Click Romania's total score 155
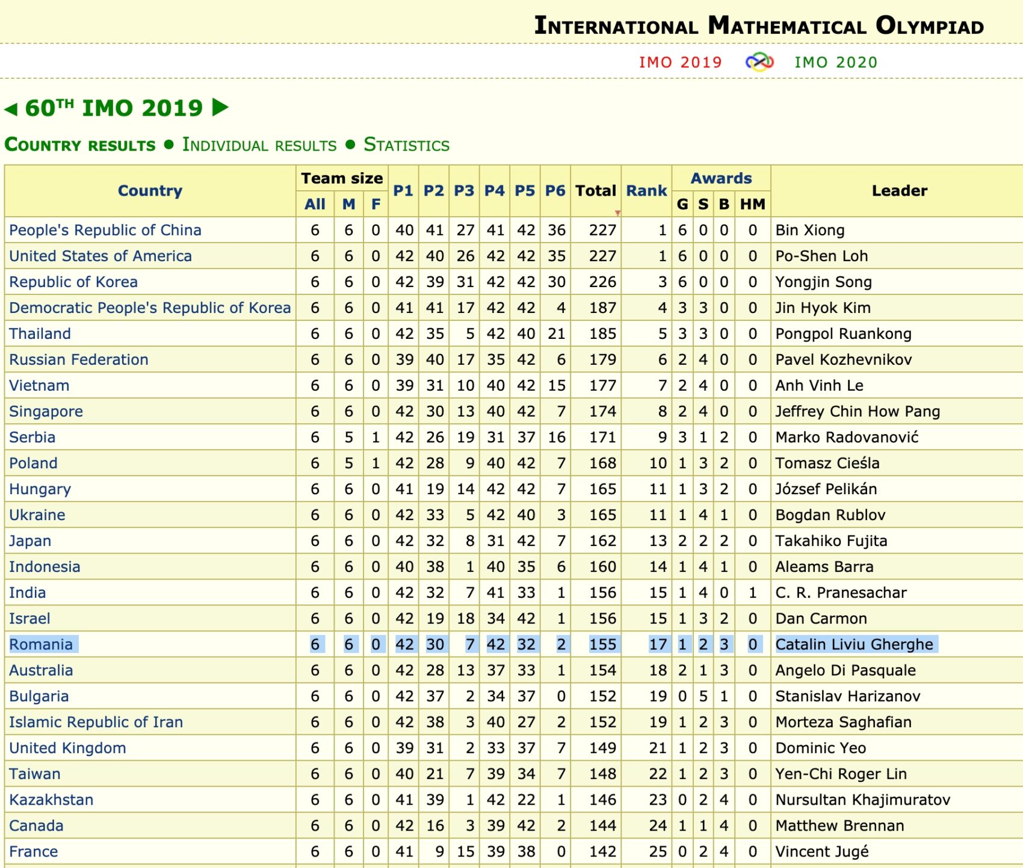1023x868 pixels. coord(602,644)
